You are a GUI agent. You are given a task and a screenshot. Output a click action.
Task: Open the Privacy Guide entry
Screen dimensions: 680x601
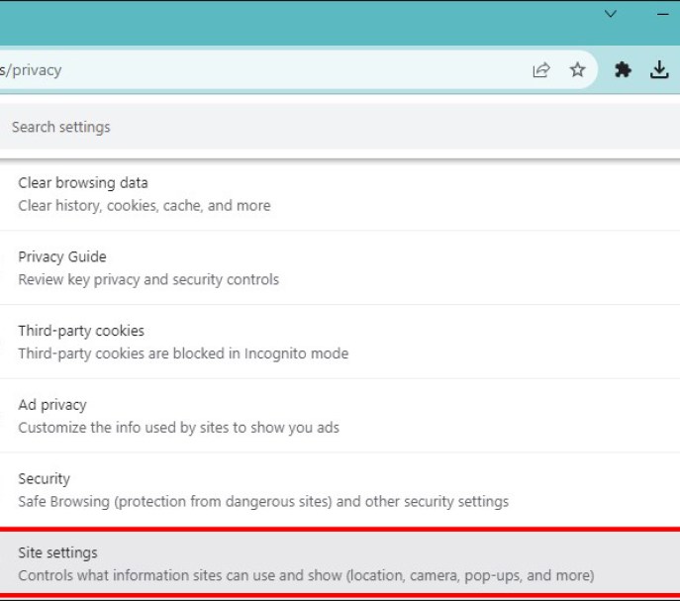(340, 267)
